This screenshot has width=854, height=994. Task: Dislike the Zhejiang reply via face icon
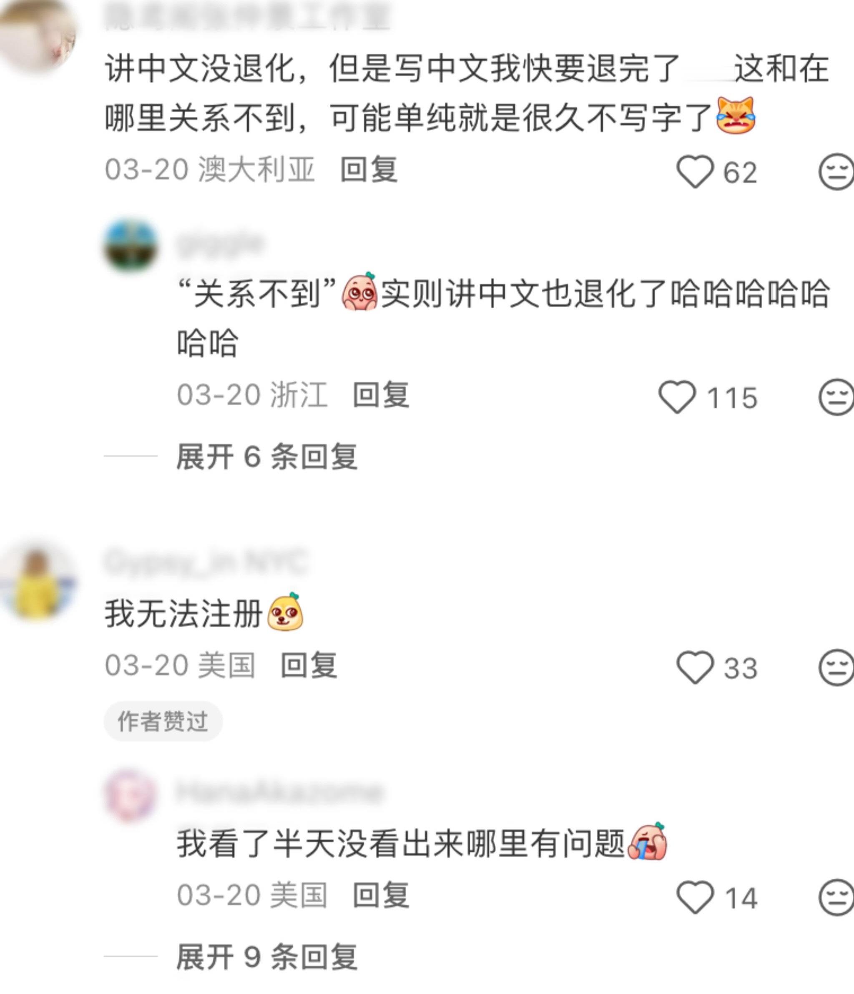point(836,397)
